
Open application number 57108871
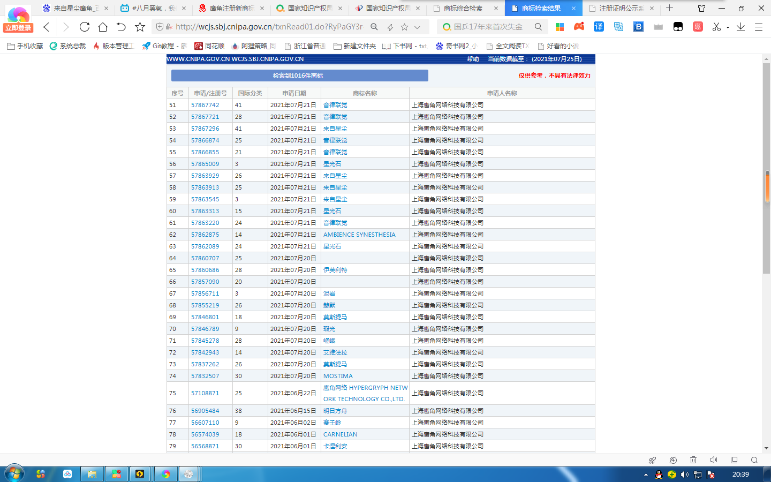[x=205, y=393]
